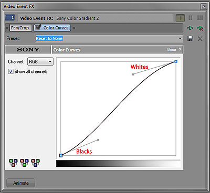Click the red channel curves preset icon
210x193 pixels.
pos(13,163)
